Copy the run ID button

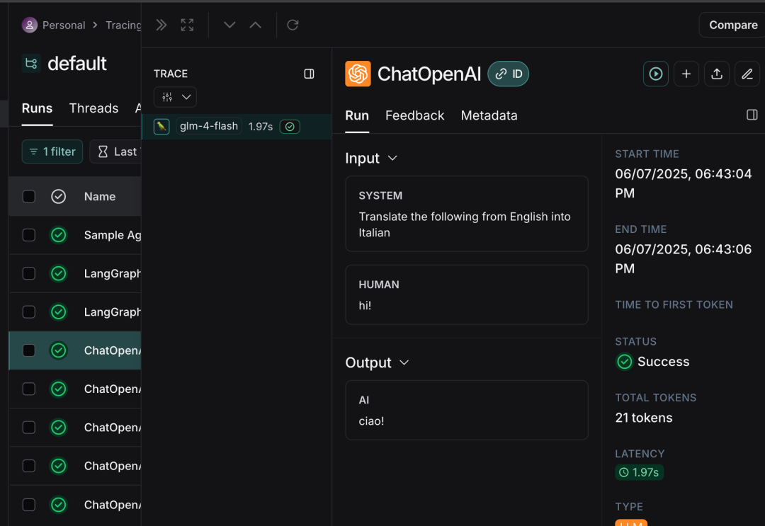(509, 74)
